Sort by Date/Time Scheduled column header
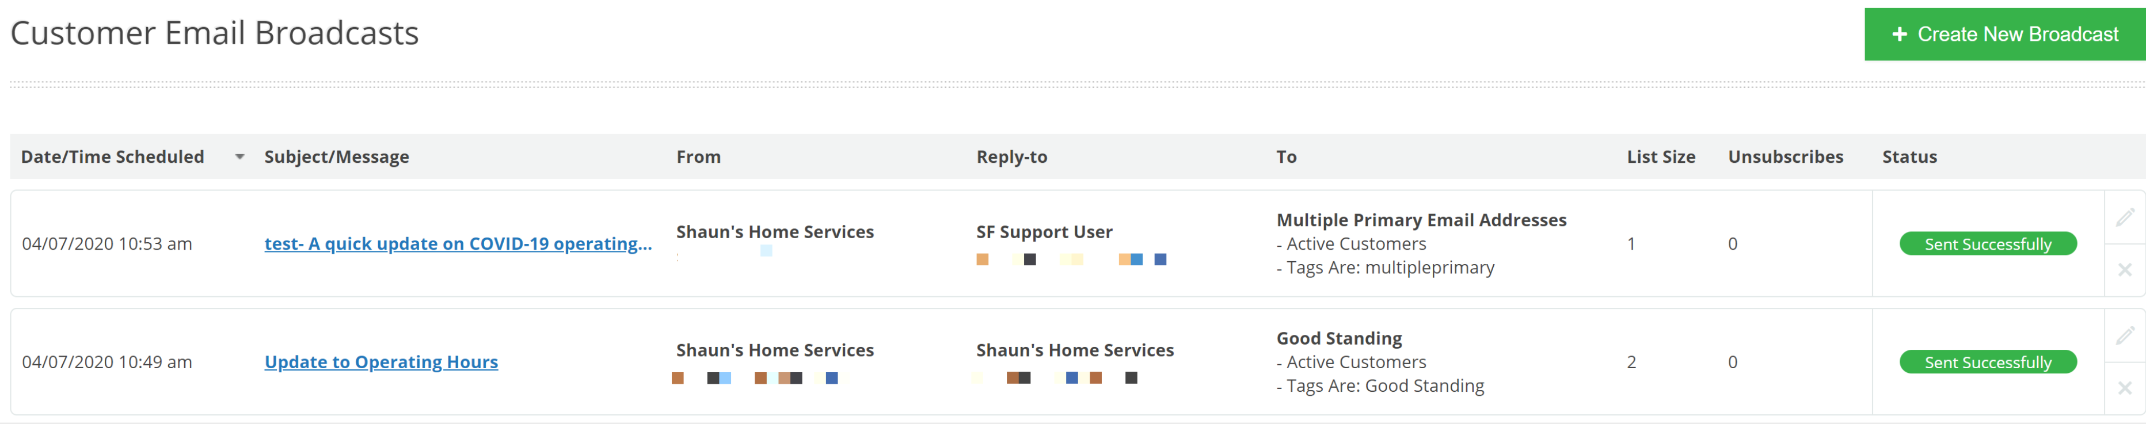This screenshot has width=2146, height=424. pyautogui.click(x=112, y=156)
